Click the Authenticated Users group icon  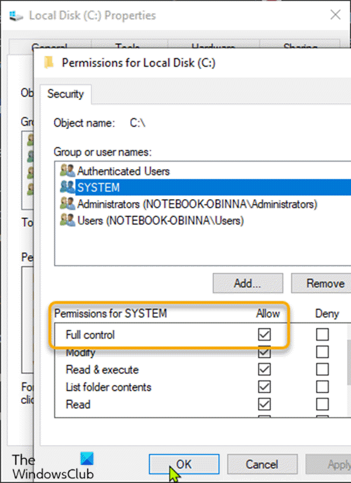(68, 171)
